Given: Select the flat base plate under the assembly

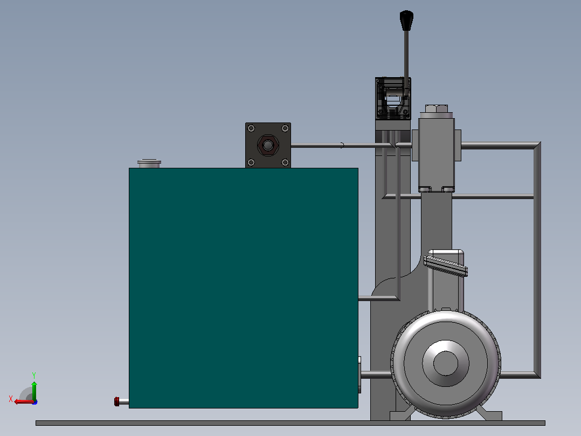Looking at the screenshot, I should click(x=290, y=423).
